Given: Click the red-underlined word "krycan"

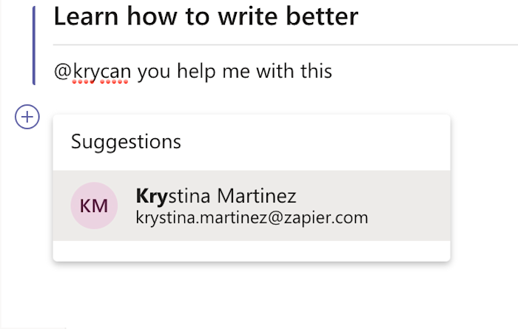Looking at the screenshot, I should [x=102, y=72].
